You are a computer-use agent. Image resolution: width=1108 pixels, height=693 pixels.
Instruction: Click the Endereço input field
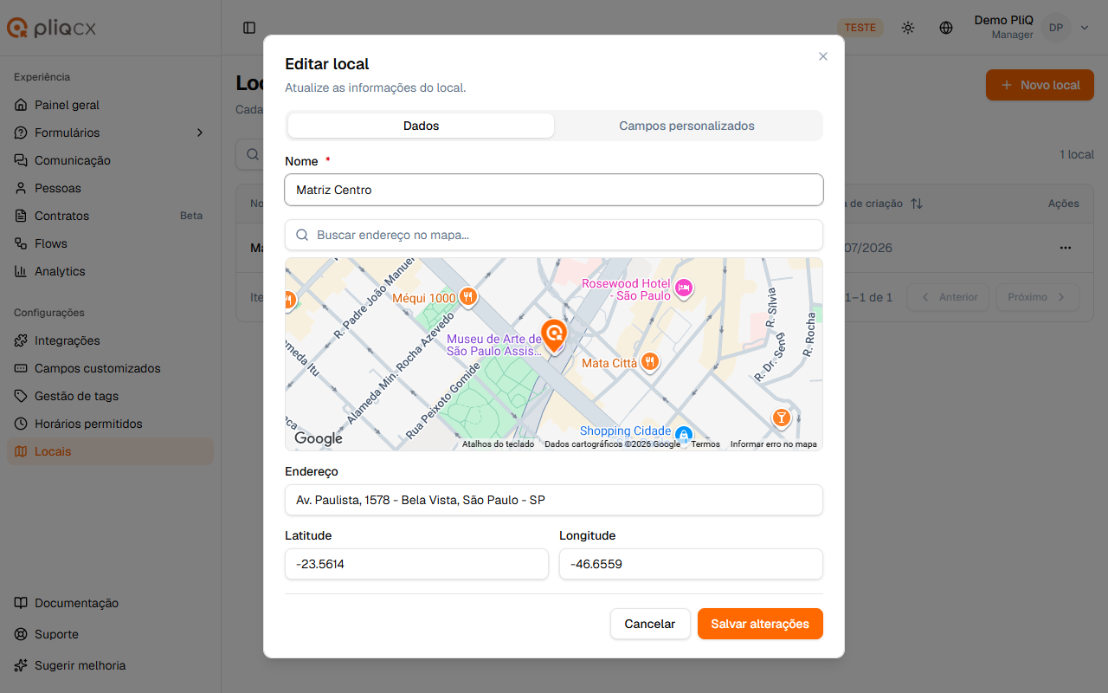tap(554, 500)
